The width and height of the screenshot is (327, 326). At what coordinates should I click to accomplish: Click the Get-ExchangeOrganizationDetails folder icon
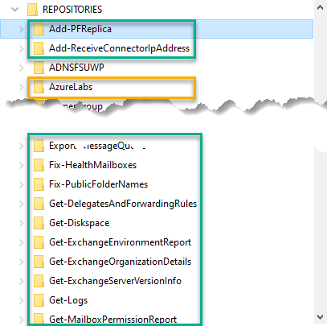click(39, 262)
